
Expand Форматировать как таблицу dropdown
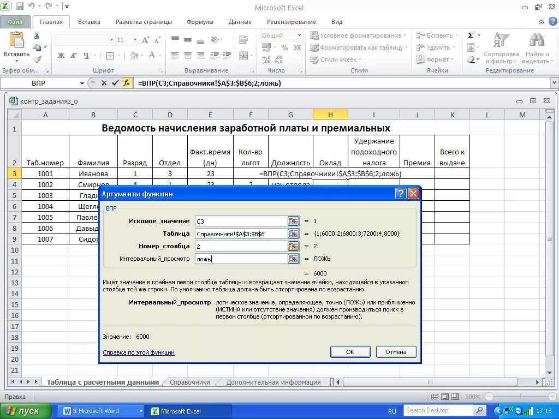coord(406,47)
